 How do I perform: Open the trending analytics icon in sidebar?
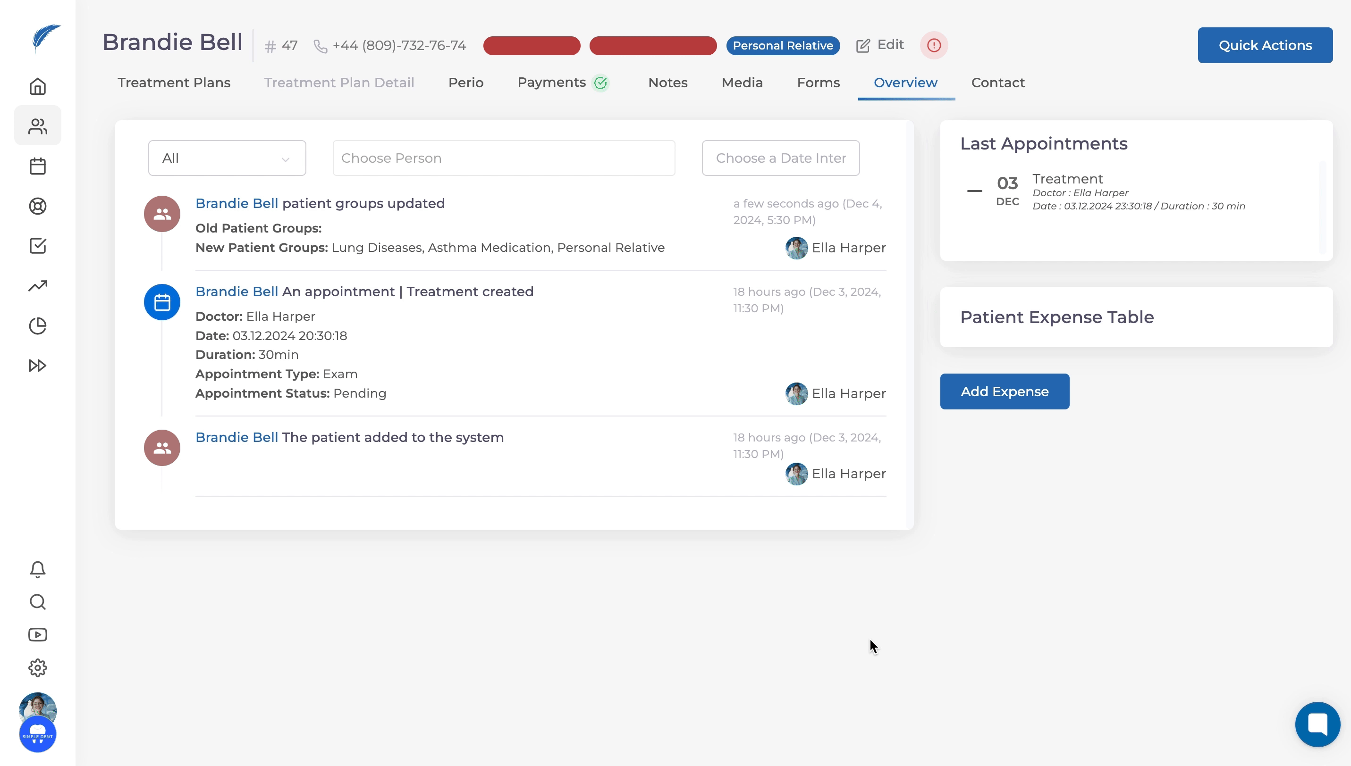coord(37,286)
